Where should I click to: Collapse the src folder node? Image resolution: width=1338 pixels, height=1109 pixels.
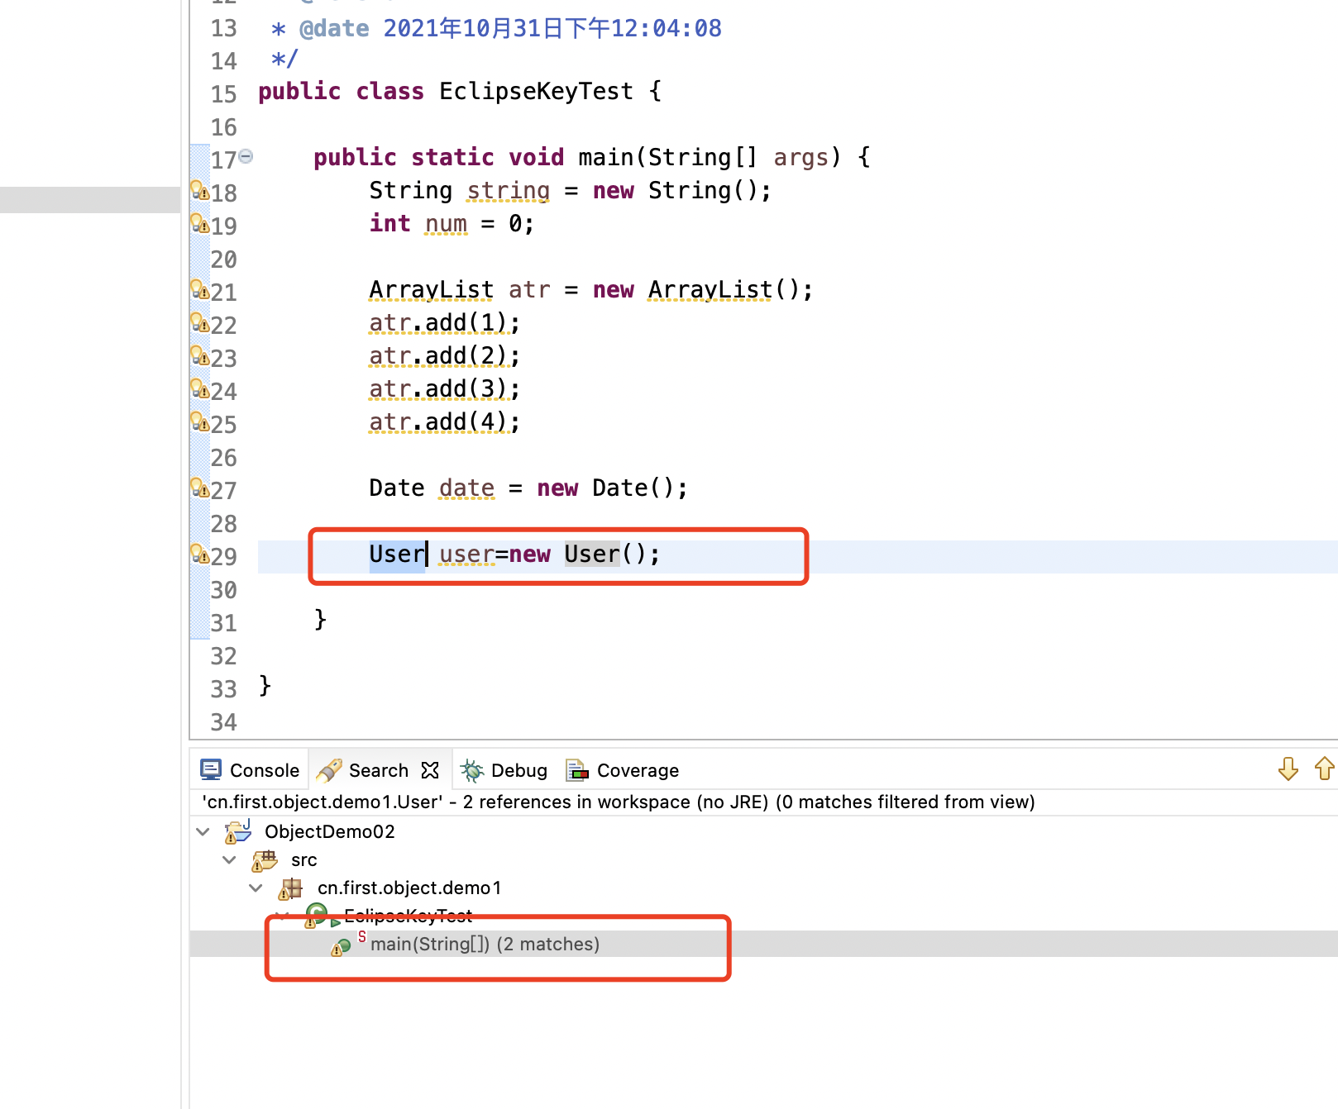(230, 860)
